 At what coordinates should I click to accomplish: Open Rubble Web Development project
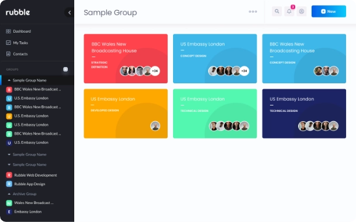[x=32, y=175]
